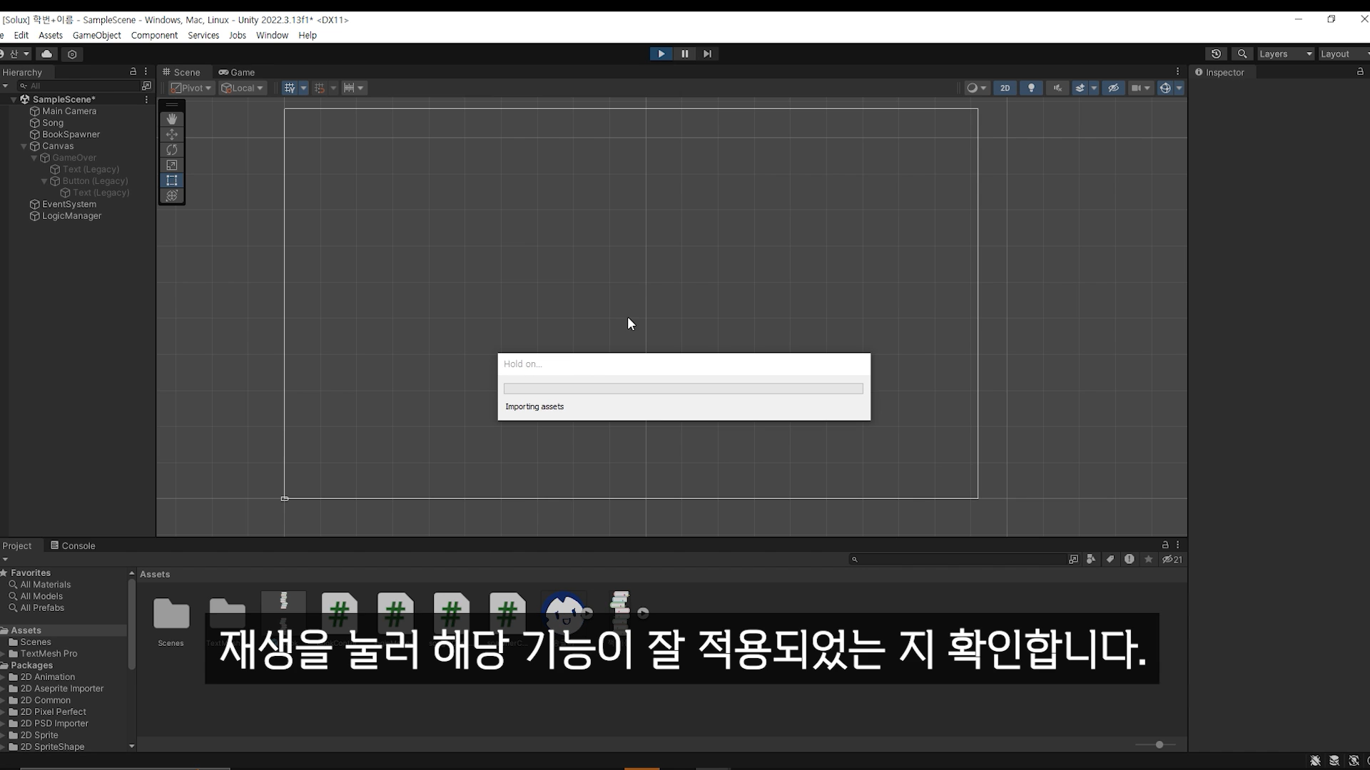The height and width of the screenshot is (770, 1370).
Task: Open the Layers dropdown
Action: coord(1284,54)
